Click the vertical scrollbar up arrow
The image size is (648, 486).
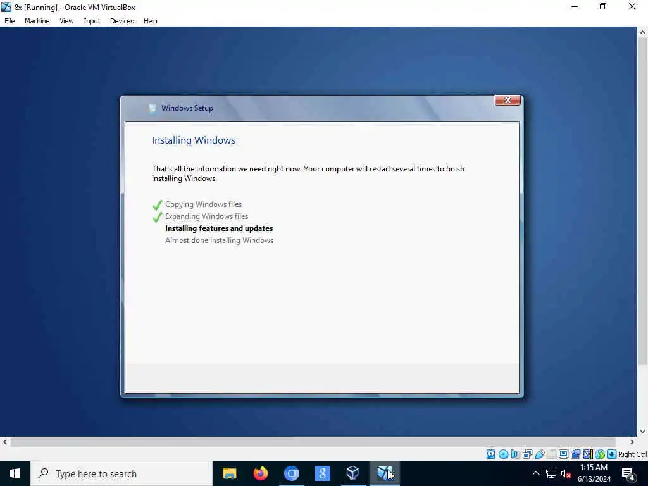click(x=643, y=32)
